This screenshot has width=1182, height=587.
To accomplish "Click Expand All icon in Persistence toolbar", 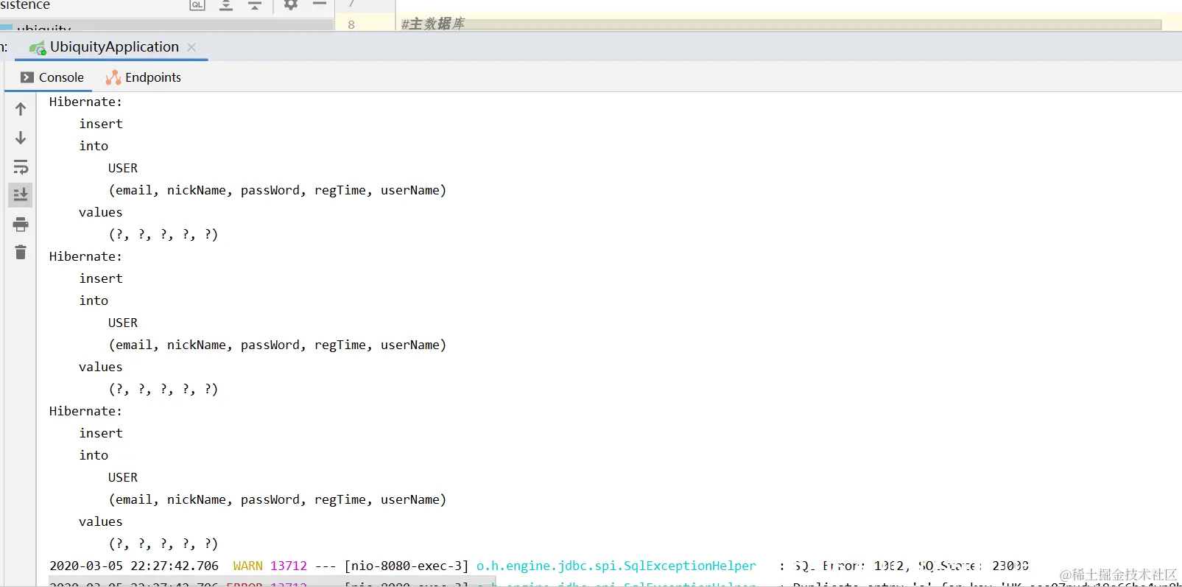I will coord(226,5).
